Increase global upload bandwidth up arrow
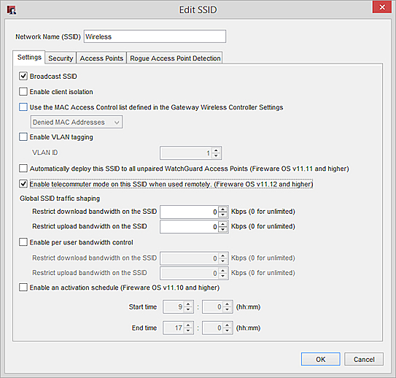 [x=222, y=224]
